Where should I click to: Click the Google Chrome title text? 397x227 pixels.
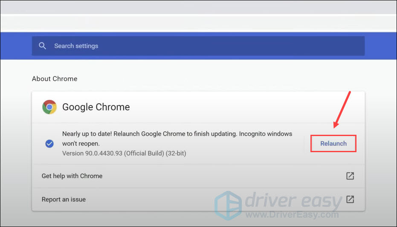coord(96,107)
